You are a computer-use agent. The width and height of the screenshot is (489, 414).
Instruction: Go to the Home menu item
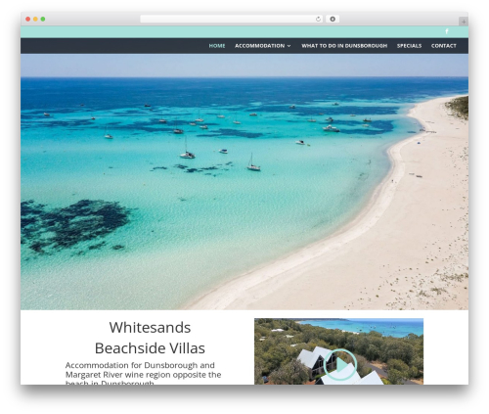click(x=217, y=46)
